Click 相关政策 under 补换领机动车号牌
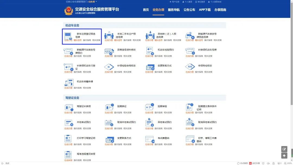This screenshot has height=165, width=293. pos(208,56)
